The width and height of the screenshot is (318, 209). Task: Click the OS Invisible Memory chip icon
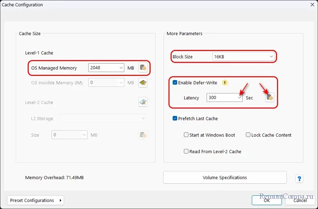pos(143,83)
